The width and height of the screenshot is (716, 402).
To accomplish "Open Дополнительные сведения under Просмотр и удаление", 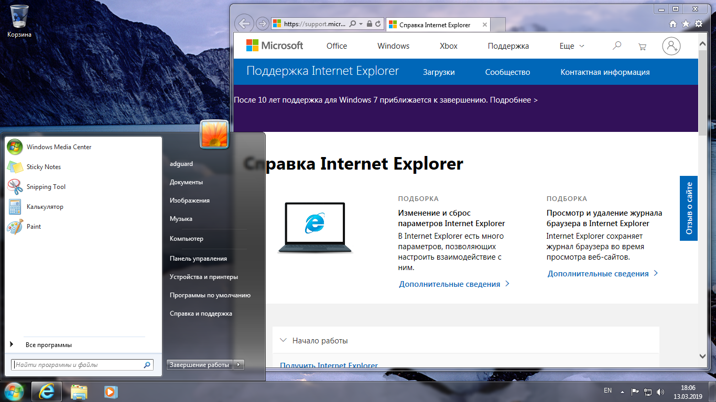I will [x=603, y=273].
